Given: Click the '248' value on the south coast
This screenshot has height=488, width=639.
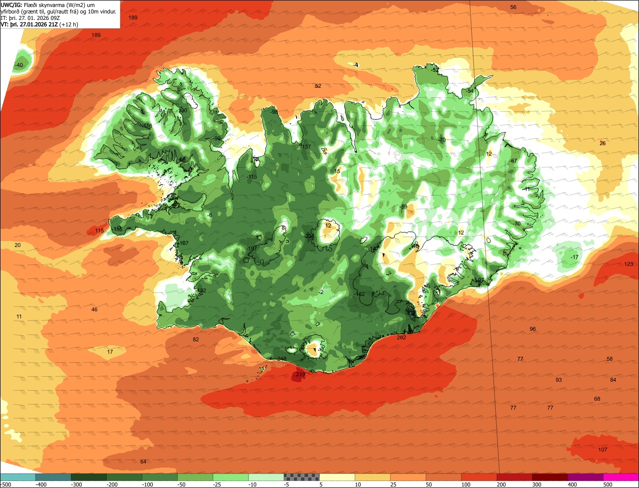Looking at the screenshot, I should click(282, 359).
